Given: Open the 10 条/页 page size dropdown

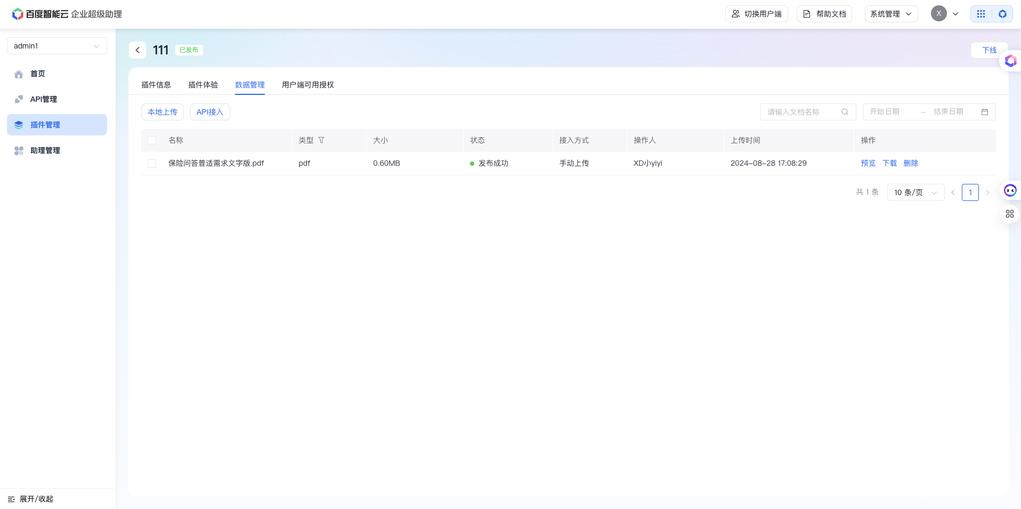Looking at the screenshot, I should point(915,192).
